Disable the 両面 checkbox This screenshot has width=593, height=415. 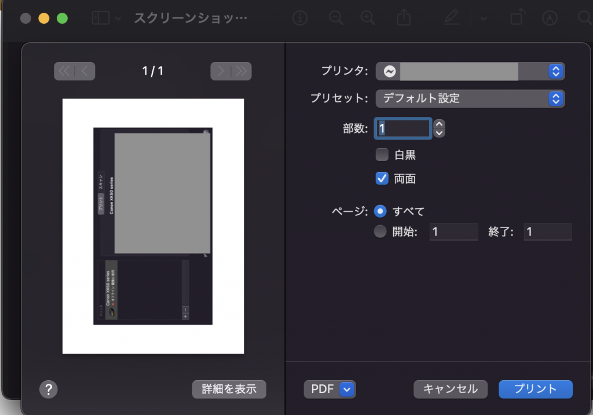(380, 179)
